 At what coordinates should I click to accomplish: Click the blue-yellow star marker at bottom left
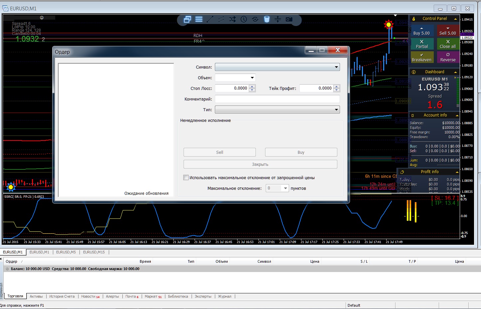click(11, 187)
